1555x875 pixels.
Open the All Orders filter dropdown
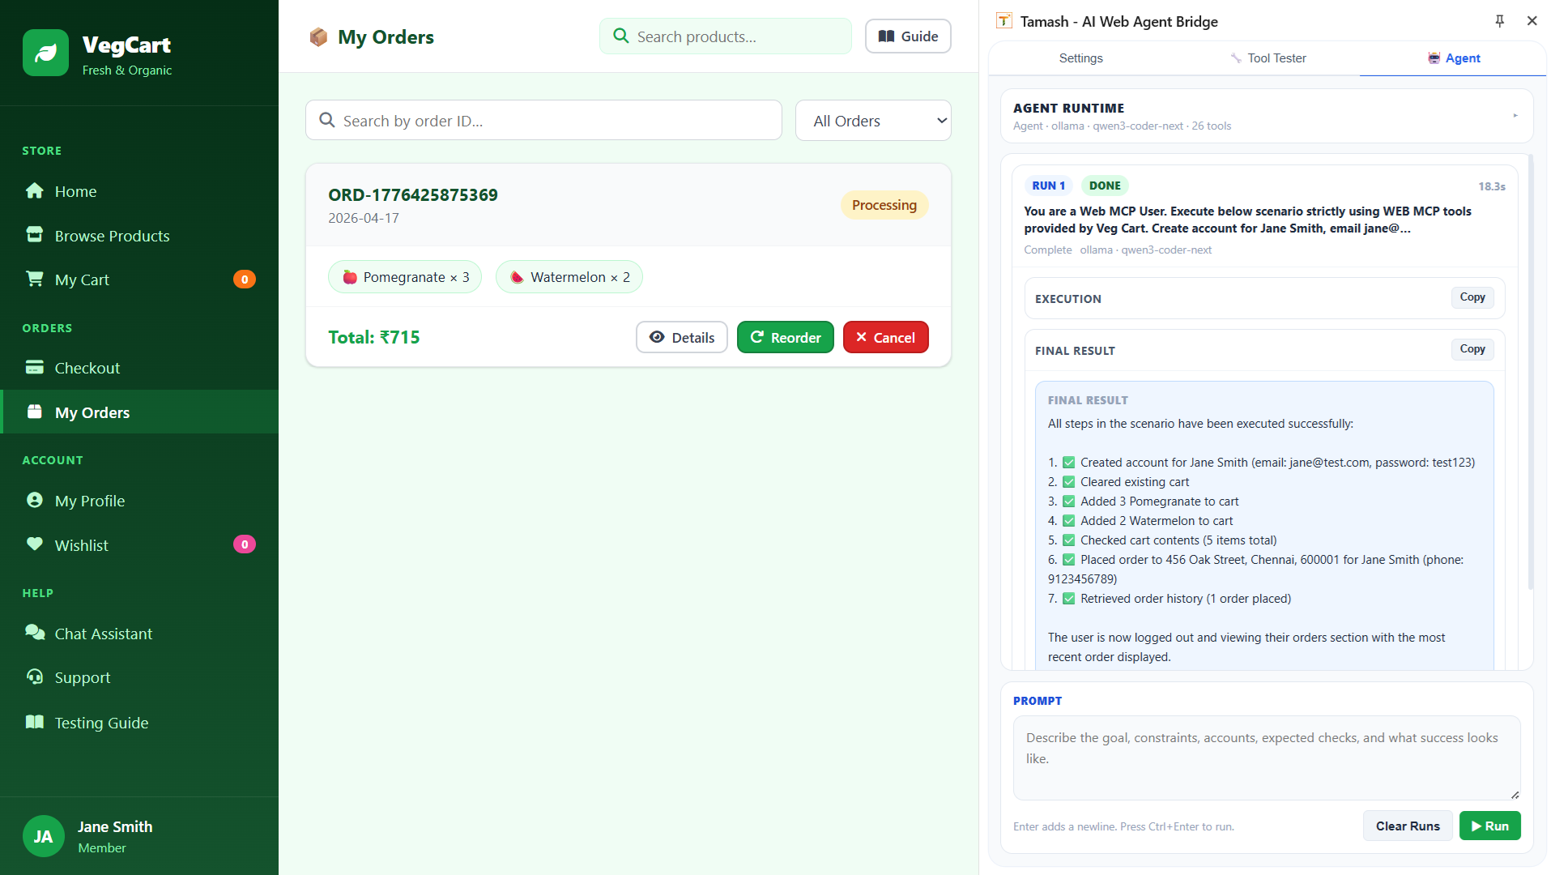click(873, 120)
